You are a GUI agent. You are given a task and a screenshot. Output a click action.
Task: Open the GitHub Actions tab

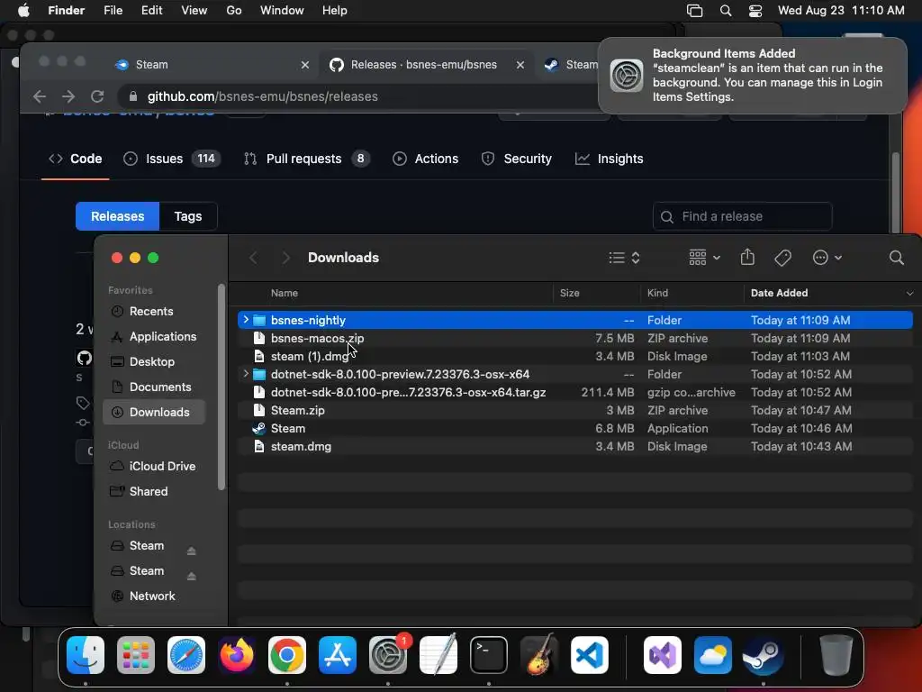(425, 159)
